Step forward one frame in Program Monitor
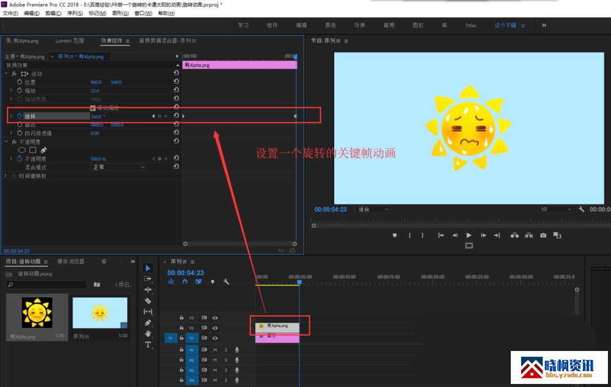 pyautogui.click(x=483, y=235)
